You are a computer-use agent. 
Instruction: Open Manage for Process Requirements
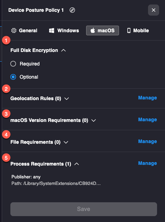point(147,163)
